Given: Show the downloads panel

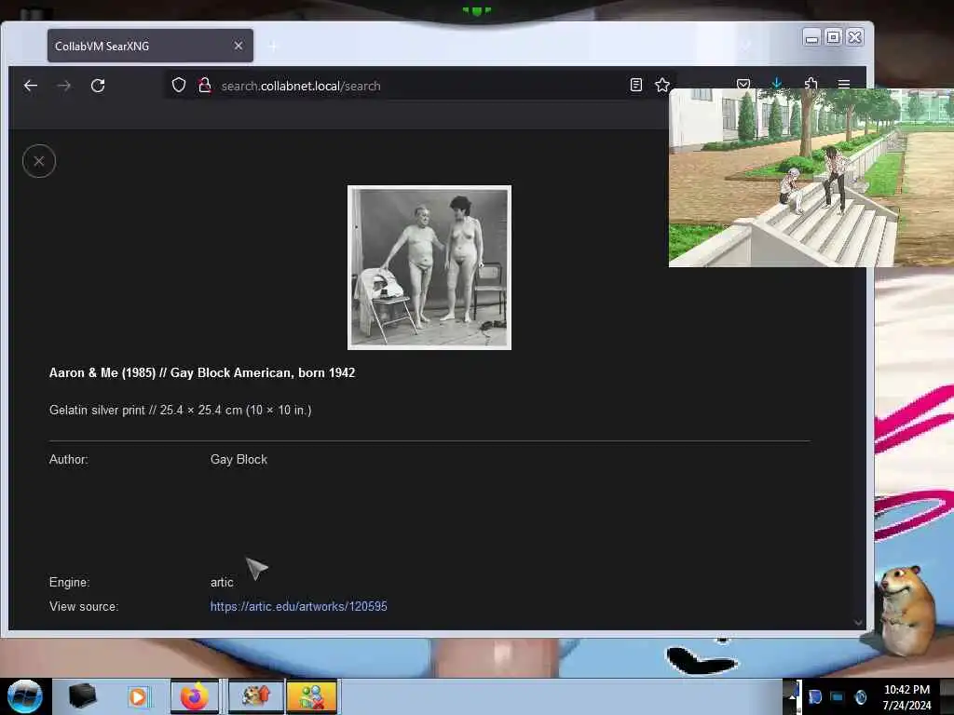Looking at the screenshot, I should (777, 82).
